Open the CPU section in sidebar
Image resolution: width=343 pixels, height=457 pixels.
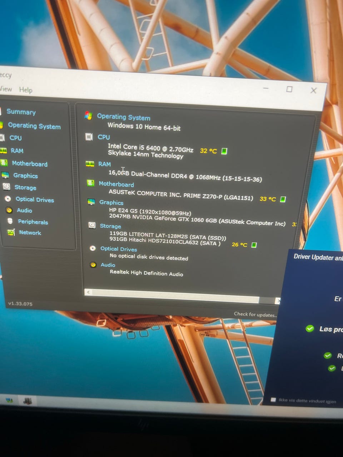coord(16,138)
